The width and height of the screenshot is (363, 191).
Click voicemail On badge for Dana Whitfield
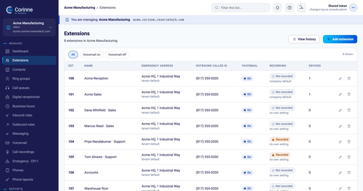click(x=247, y=110)
